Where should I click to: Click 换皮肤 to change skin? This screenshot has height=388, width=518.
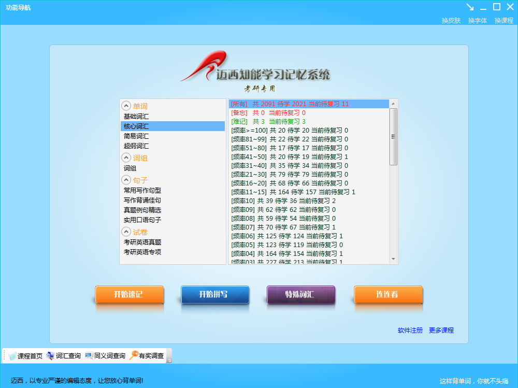[451, 21]
